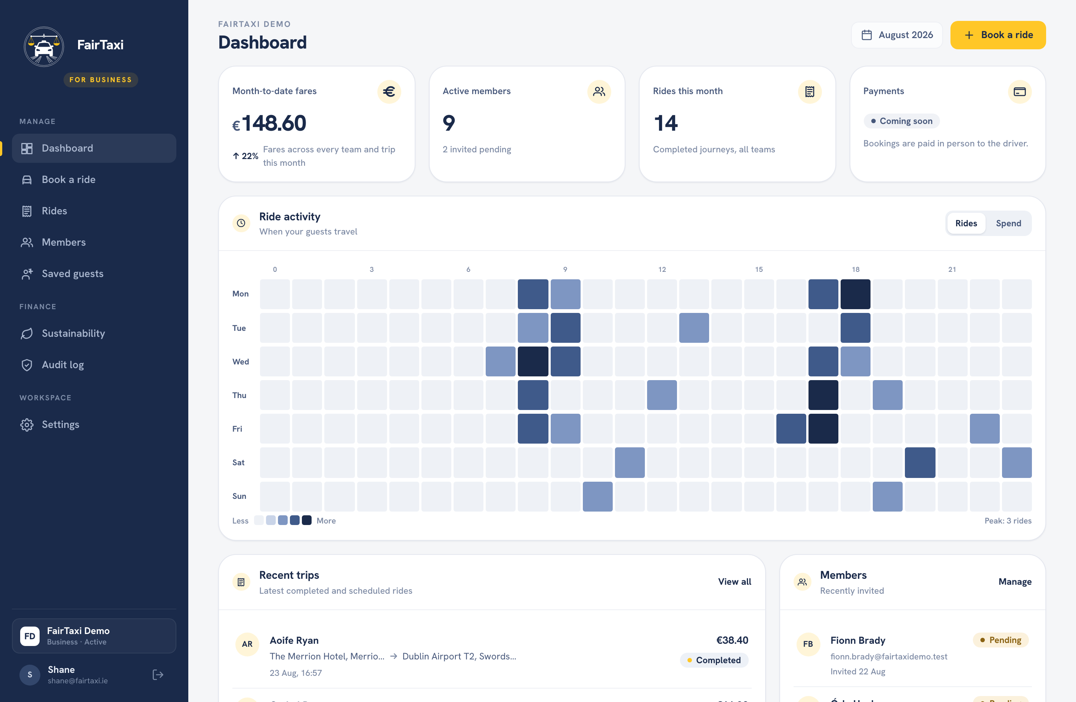Click the FairTaxi logo emblem
The image size is (1076, 702).
44,47
